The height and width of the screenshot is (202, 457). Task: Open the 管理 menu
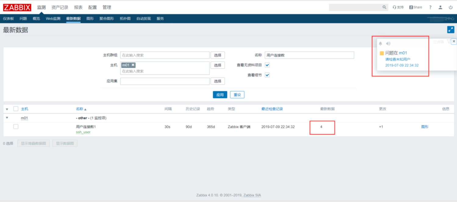coord(107,7)
